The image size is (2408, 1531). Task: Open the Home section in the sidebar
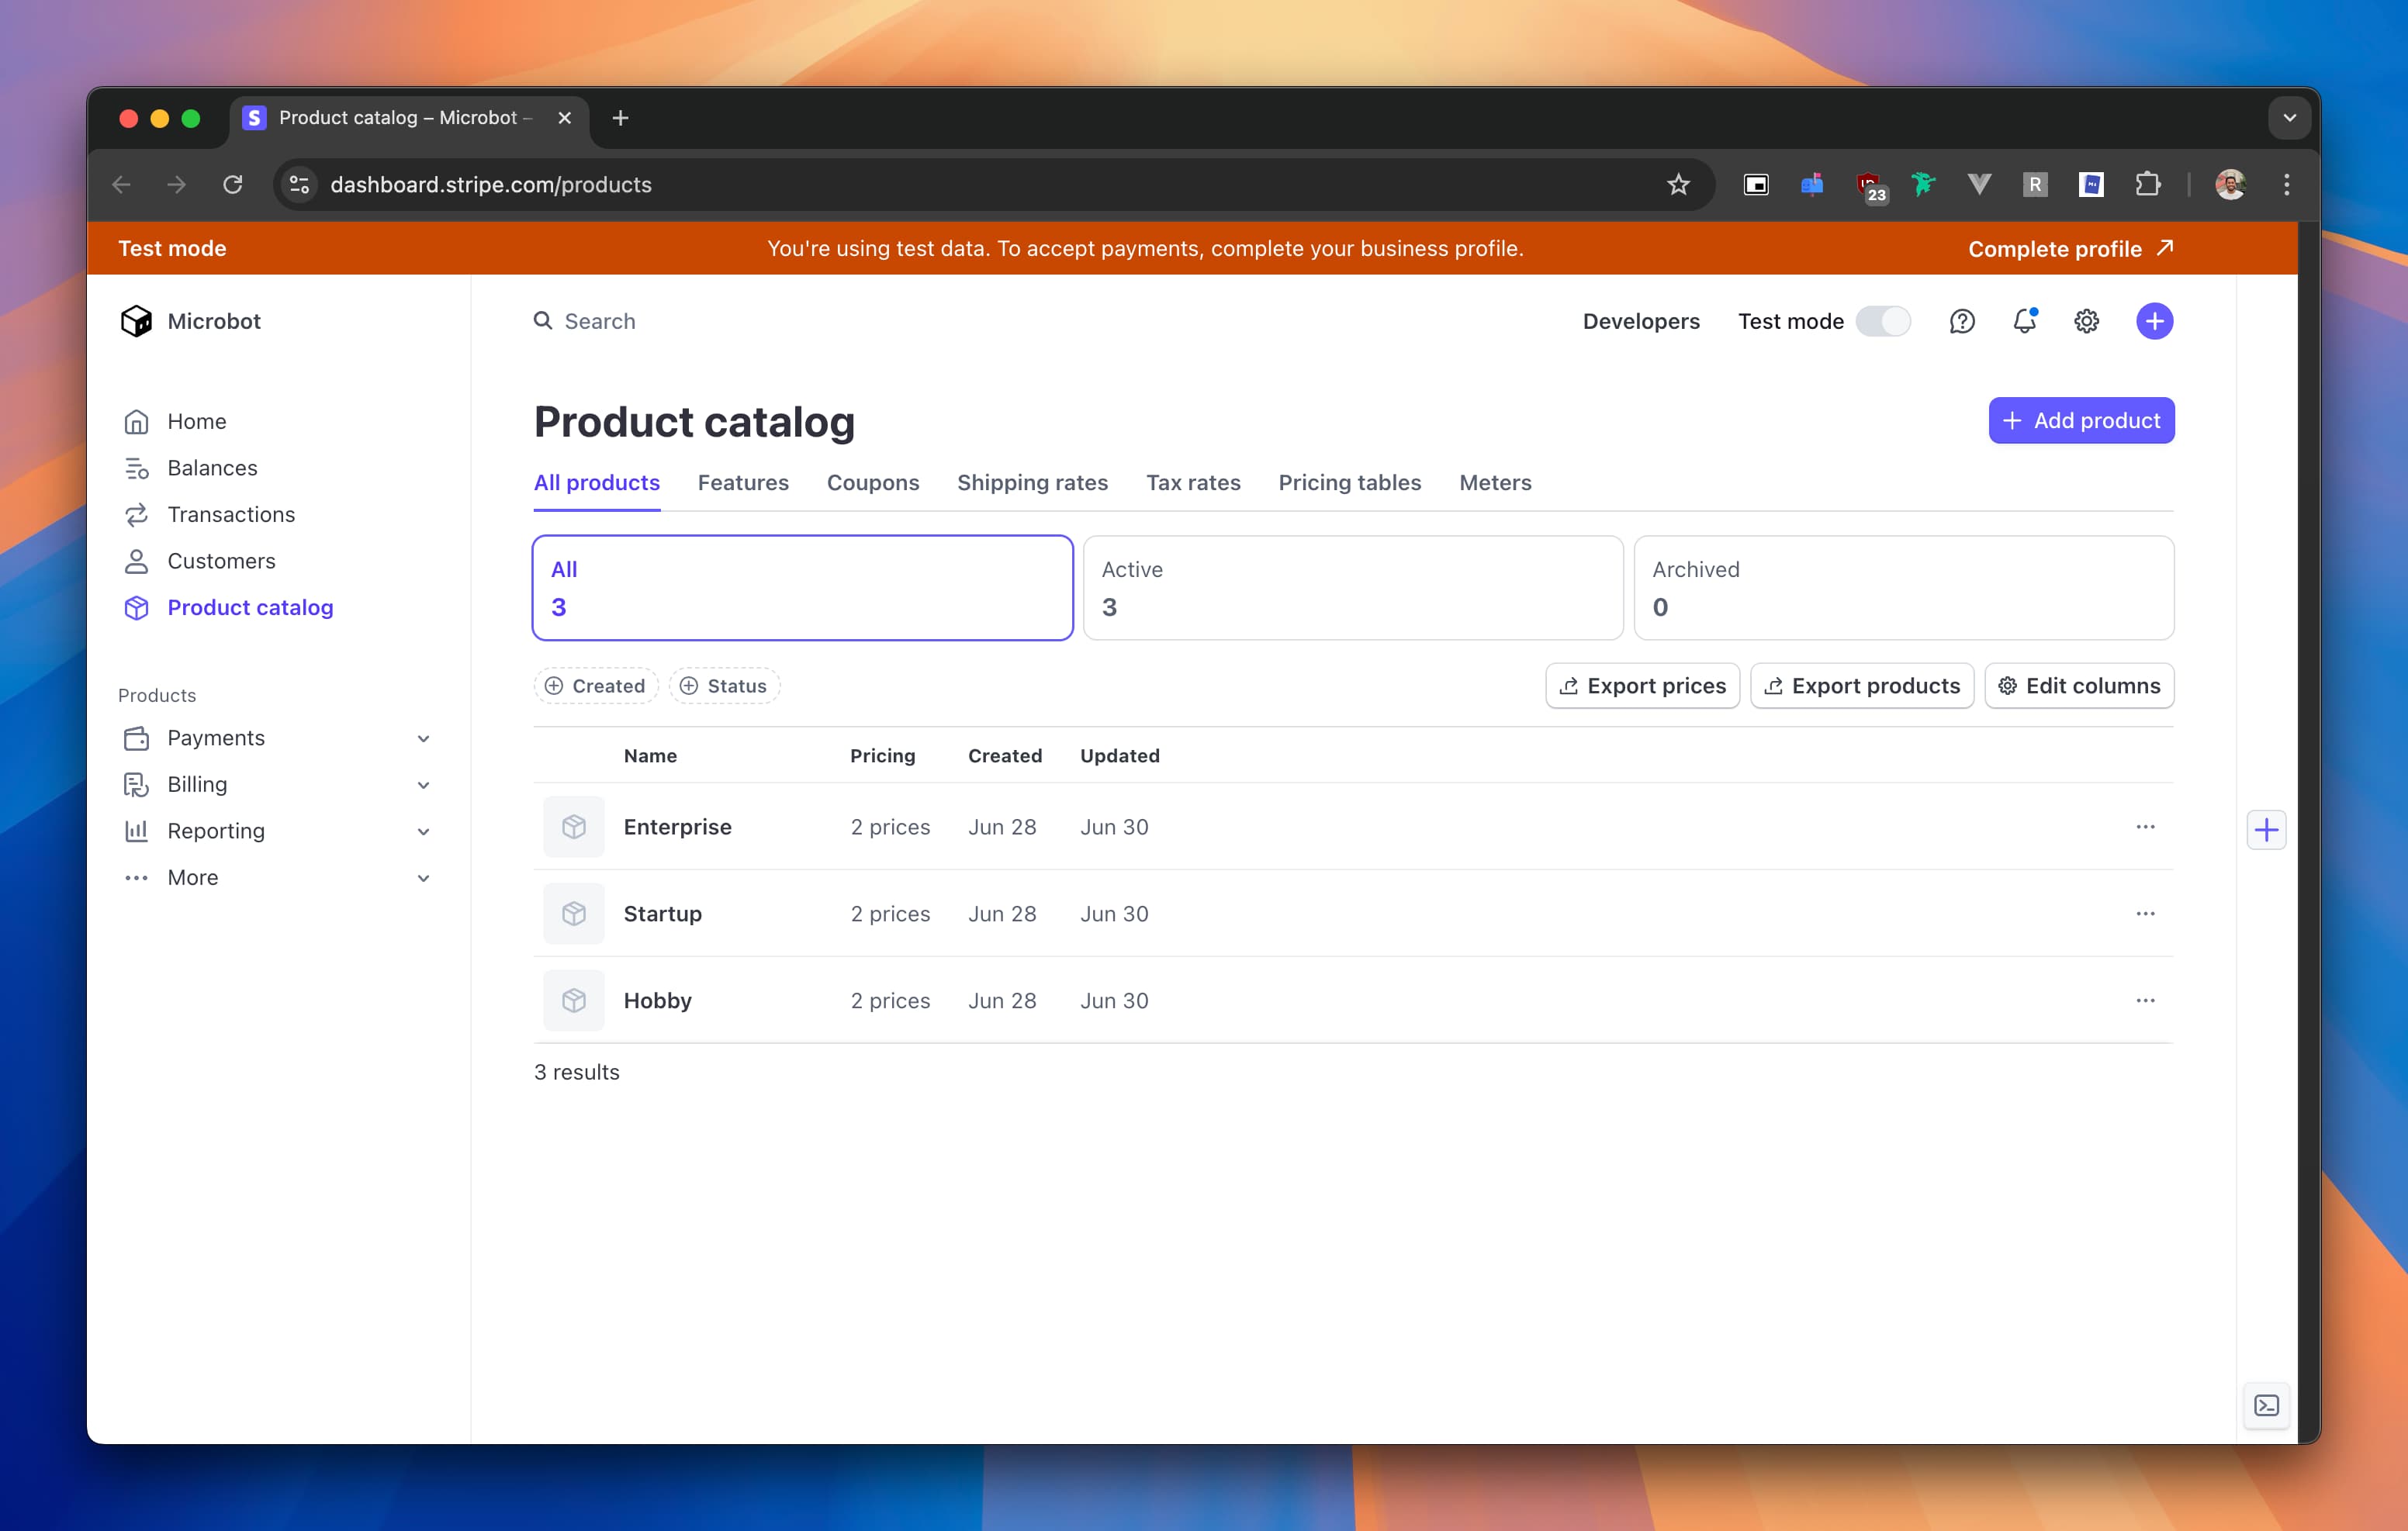[x=198, y=421]
